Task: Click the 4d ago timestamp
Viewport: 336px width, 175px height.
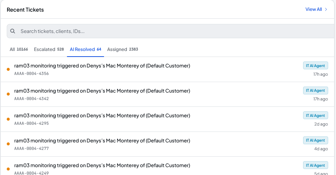Action: click(321, 149)
